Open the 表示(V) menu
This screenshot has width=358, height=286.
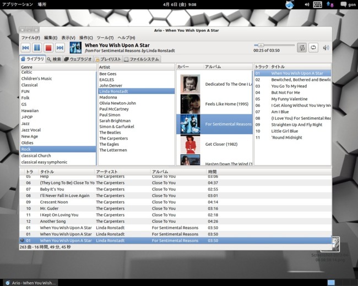[68, 37]
